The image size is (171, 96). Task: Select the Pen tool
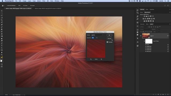2,43
